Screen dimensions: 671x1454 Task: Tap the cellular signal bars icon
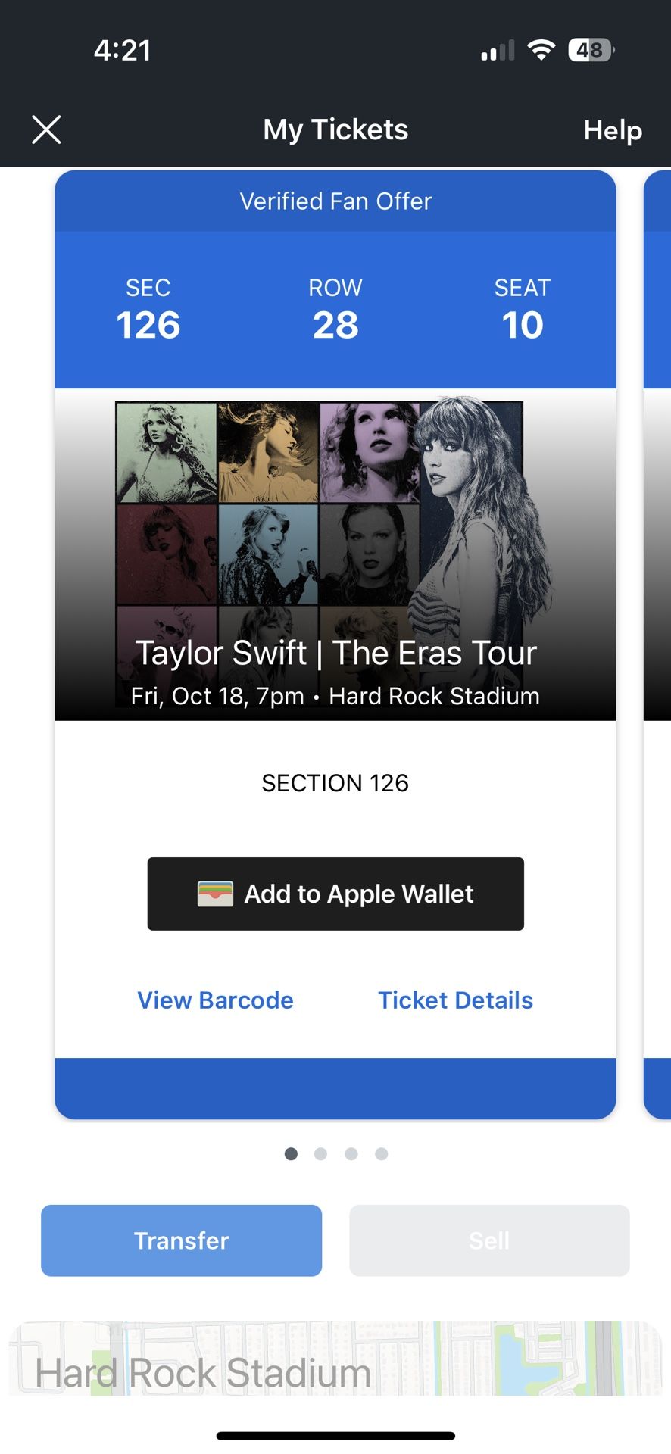click(x=498, y=51)
